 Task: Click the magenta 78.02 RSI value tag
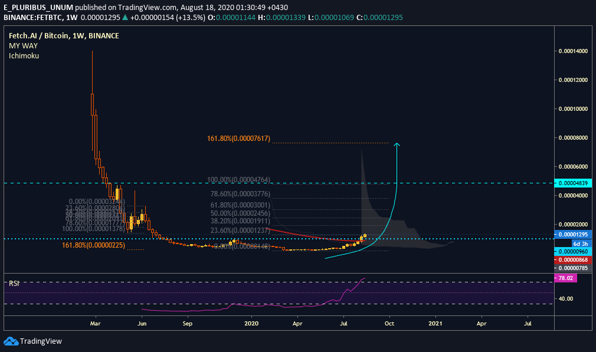click(x=565, y=278)
